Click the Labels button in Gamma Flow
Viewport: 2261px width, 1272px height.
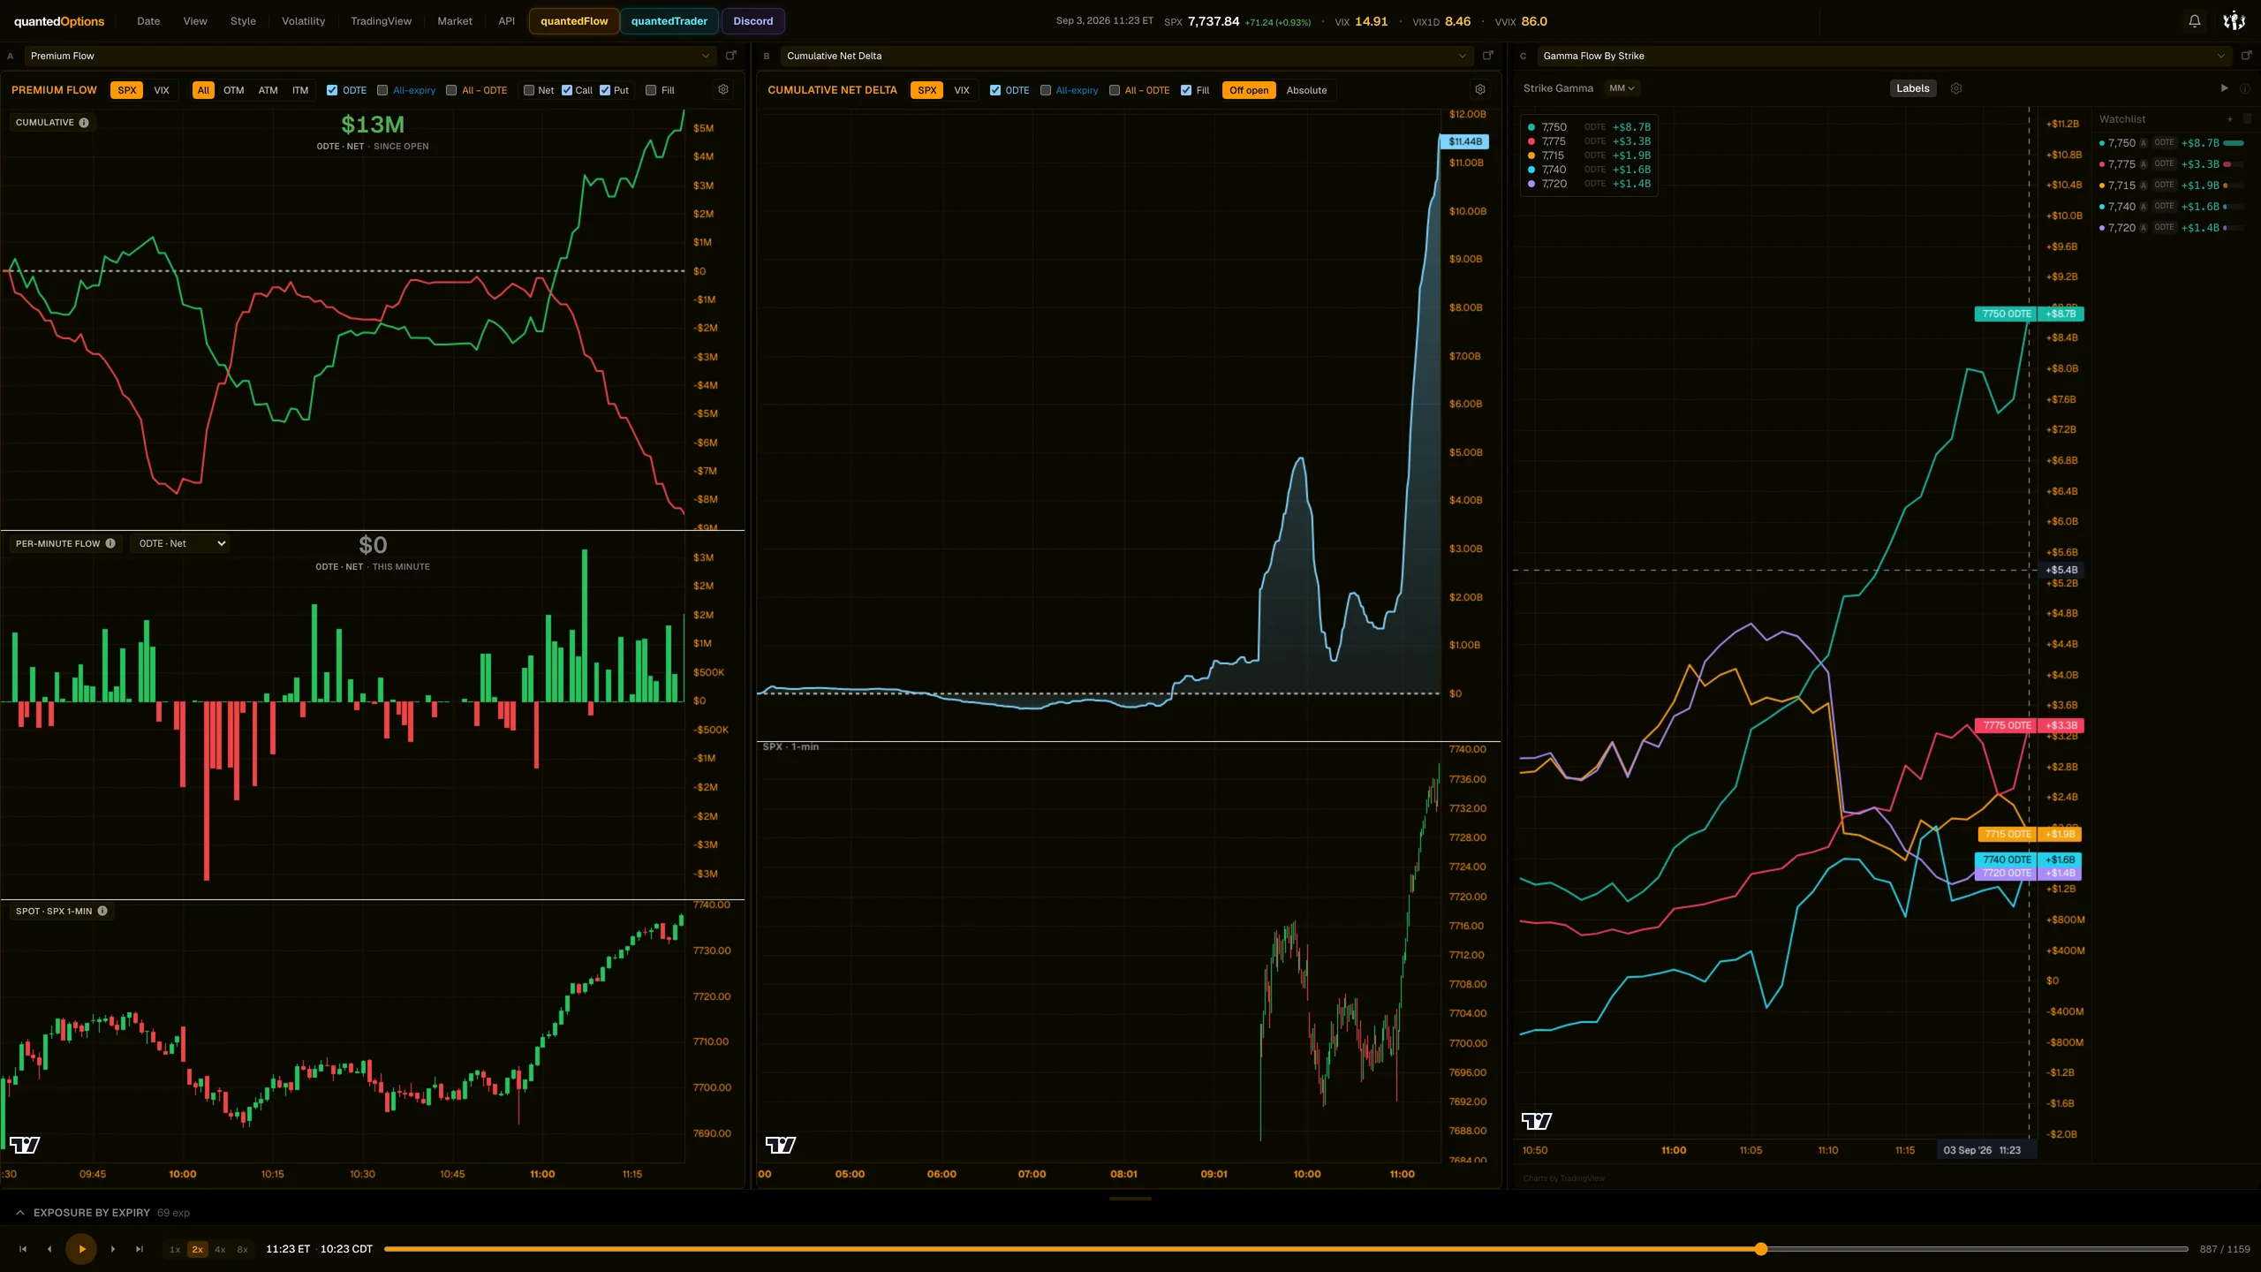coord(1913,88)
